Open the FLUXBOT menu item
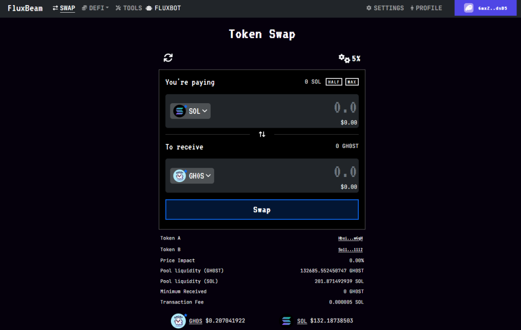Viewport: 521px width, 330px height. (163, 8)
